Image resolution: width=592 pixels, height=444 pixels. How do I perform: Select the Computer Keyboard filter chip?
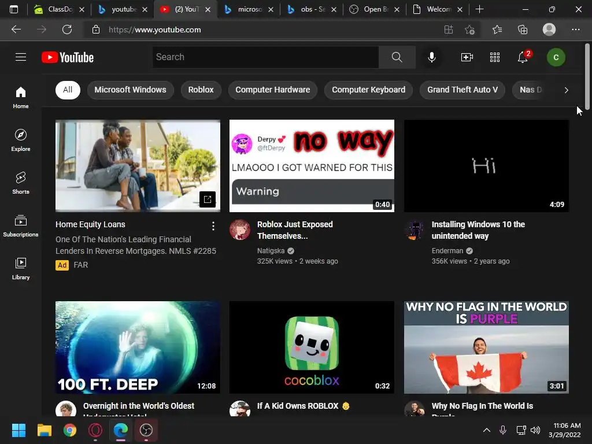(x=368, y=90)
